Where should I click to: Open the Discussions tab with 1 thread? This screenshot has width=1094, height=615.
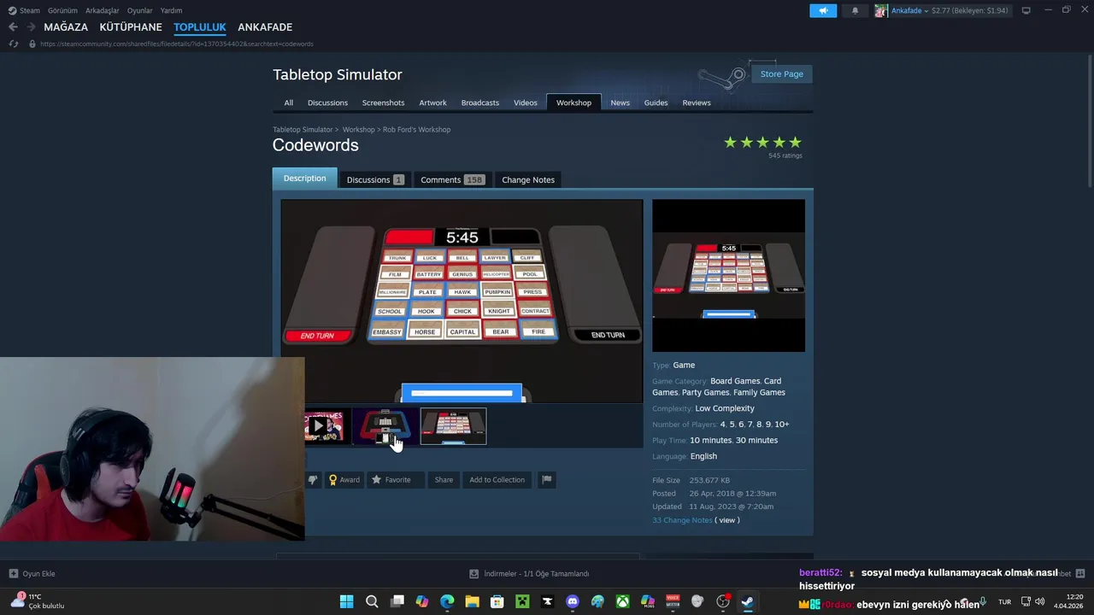point(374,179)
